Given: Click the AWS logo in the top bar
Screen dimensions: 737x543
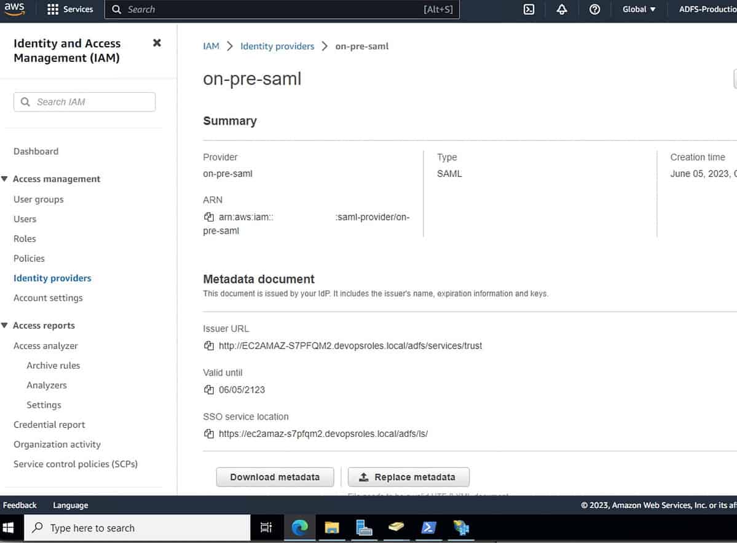Looking at the screenshot, I should (x=14, y=9).
